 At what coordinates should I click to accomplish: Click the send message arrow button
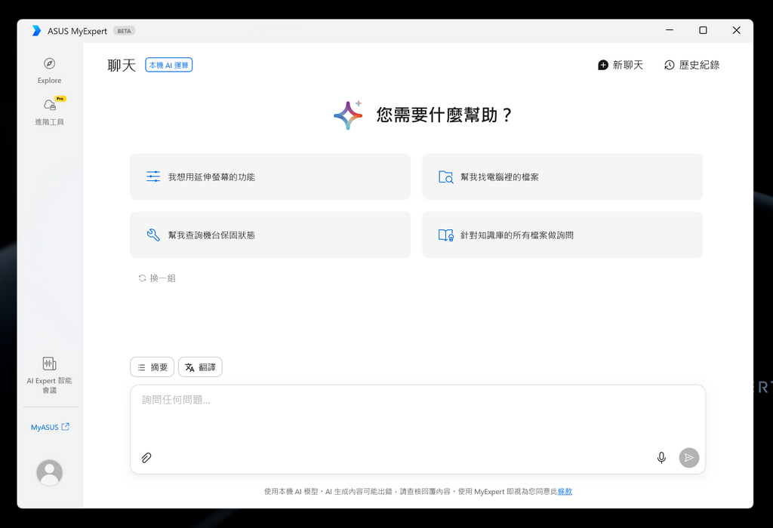click(x=689, y=458)
